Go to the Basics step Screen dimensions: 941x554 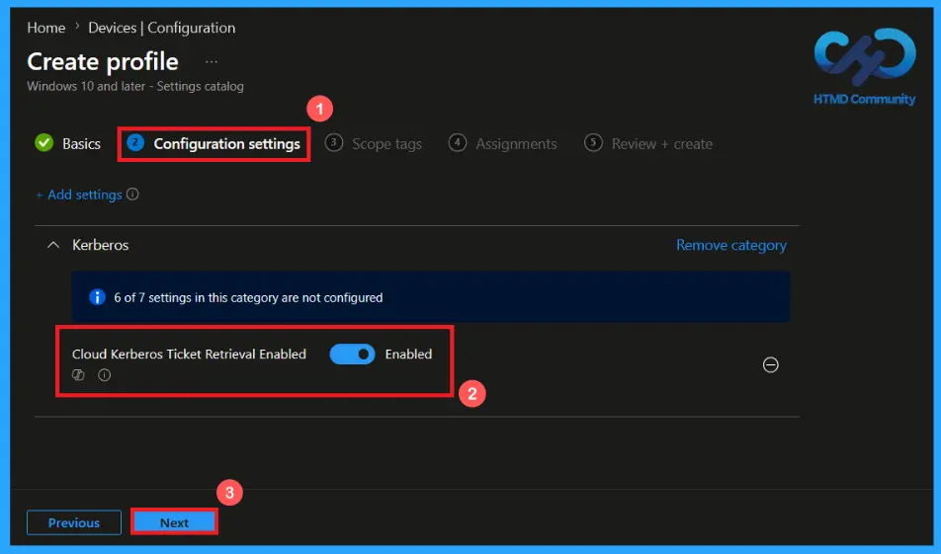coord(81,144)
